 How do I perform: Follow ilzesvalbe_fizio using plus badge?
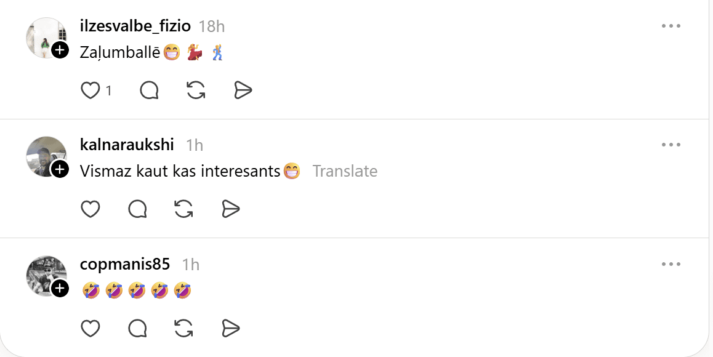coord(60,50)
